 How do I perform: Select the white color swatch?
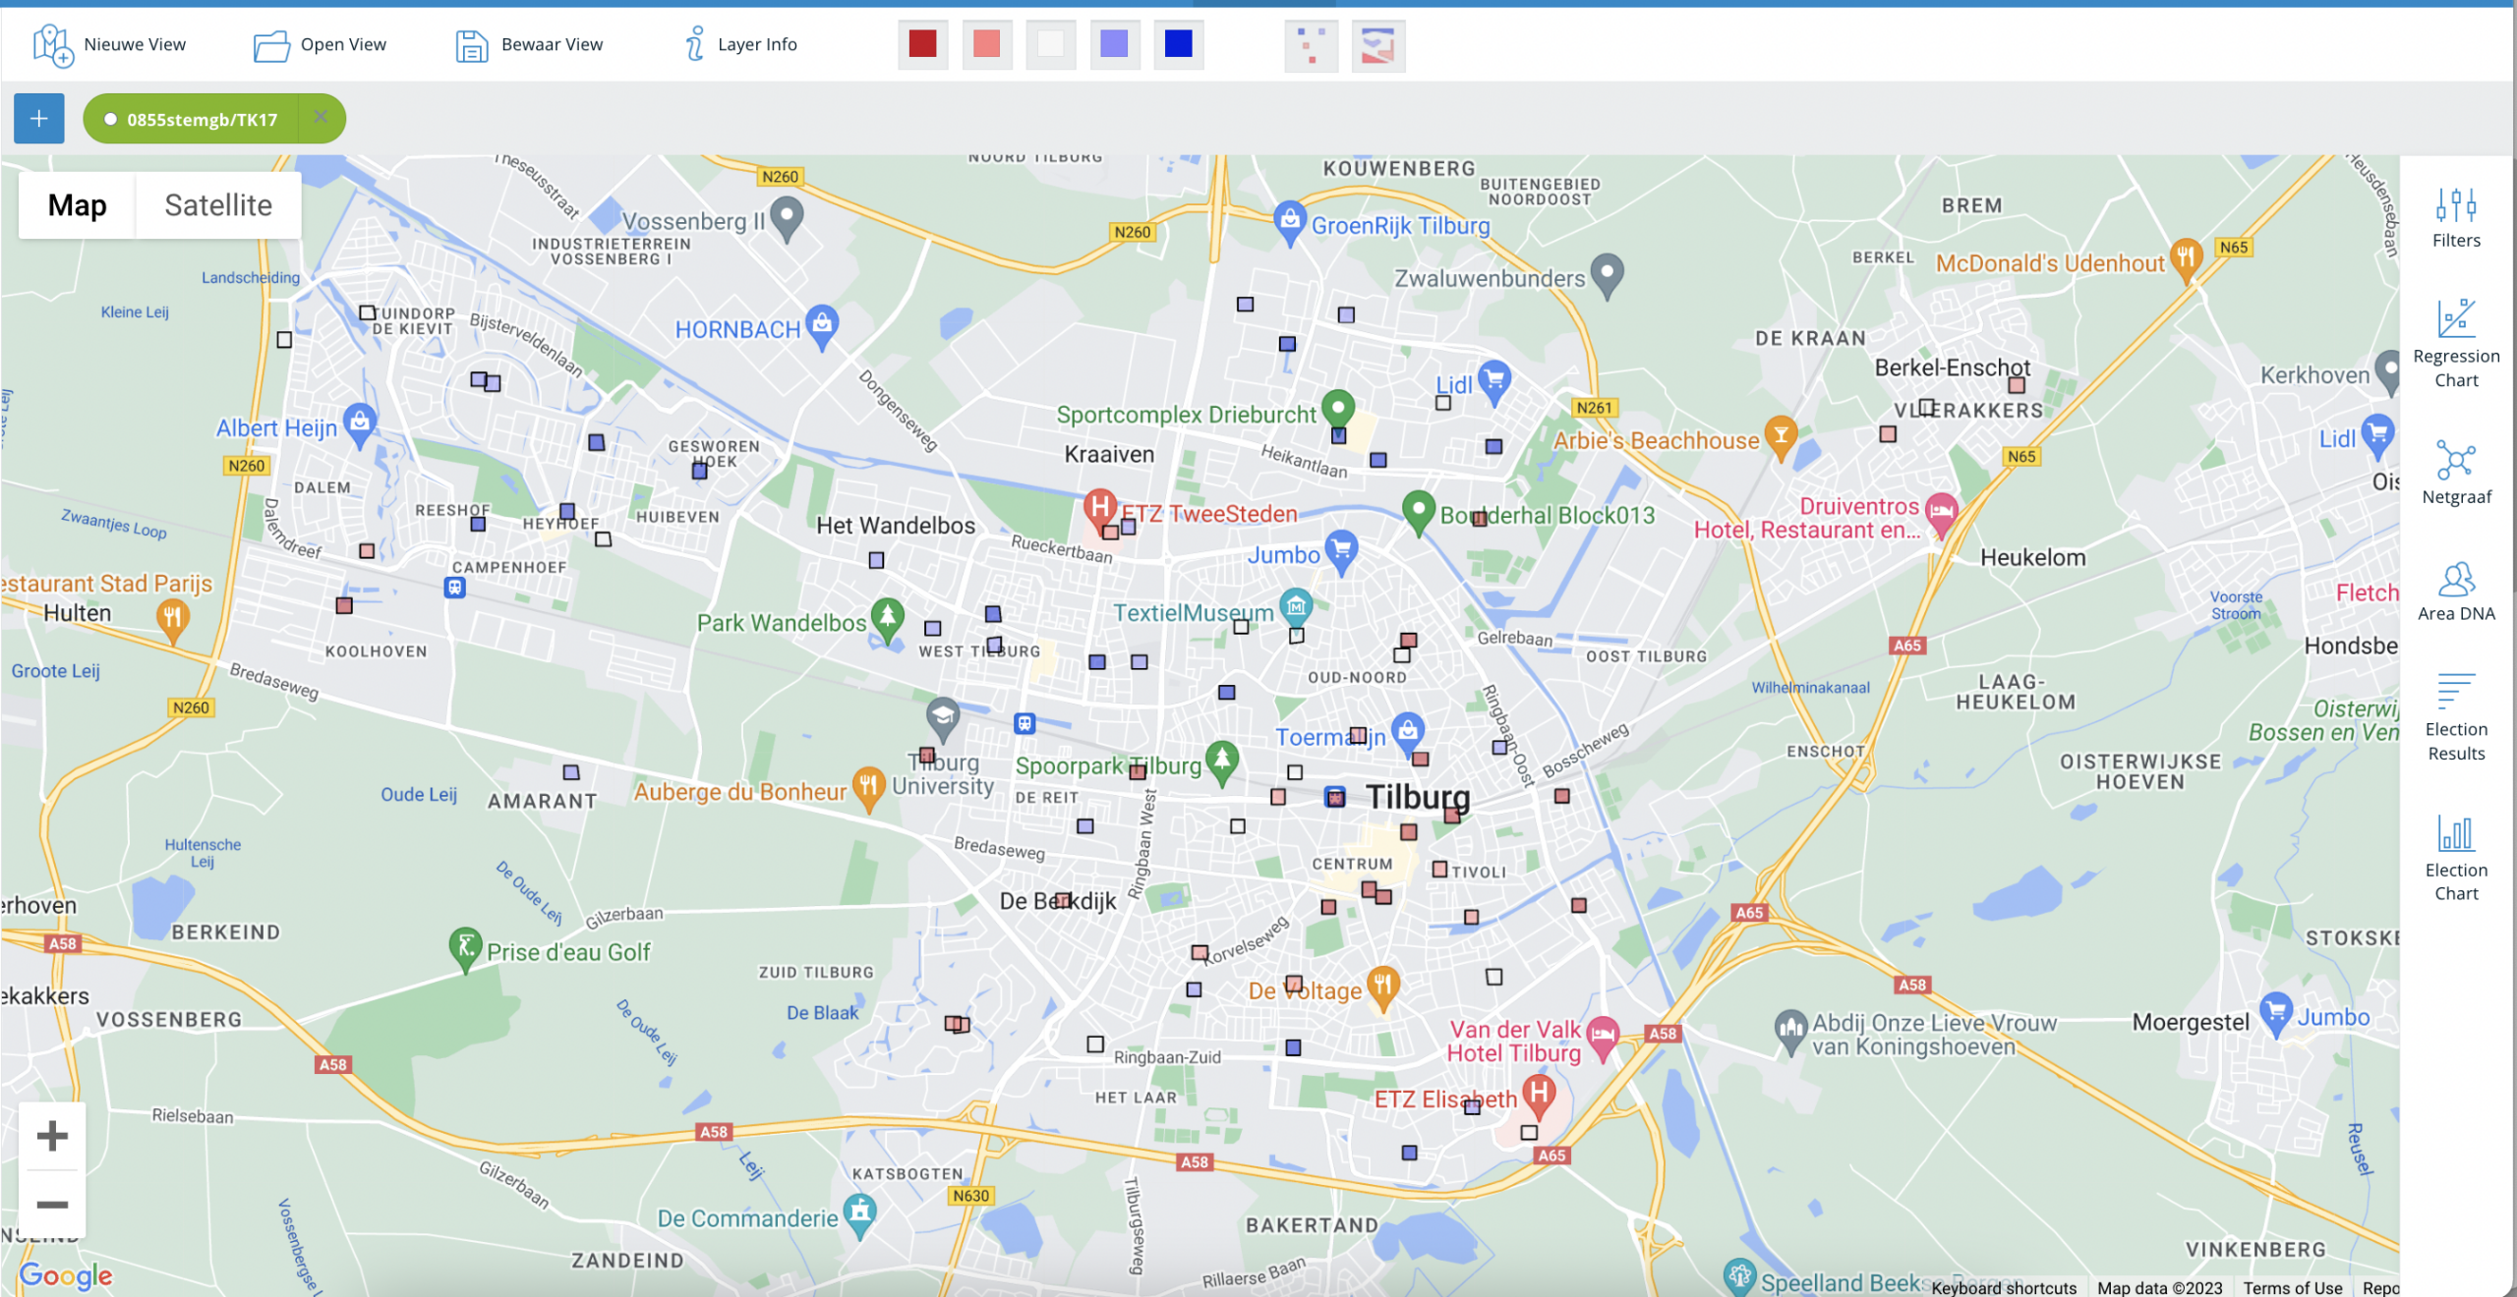1050,44
